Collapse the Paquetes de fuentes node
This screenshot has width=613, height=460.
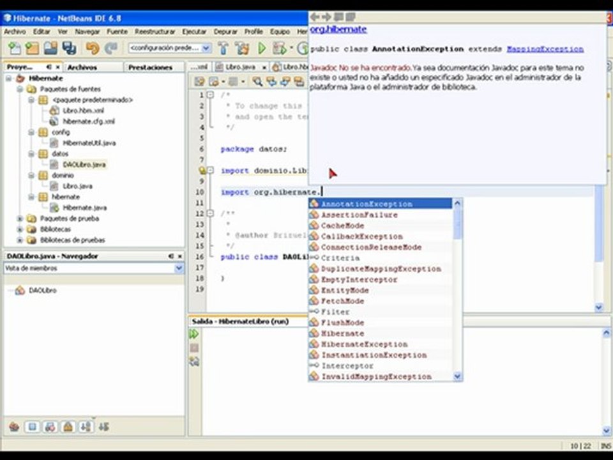(x=20, y=89)
